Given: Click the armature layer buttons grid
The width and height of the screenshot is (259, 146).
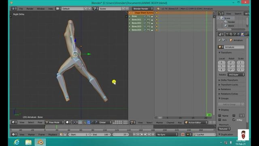Looking at the screenshot, I should pyautogui.click(x=120, y=122).
